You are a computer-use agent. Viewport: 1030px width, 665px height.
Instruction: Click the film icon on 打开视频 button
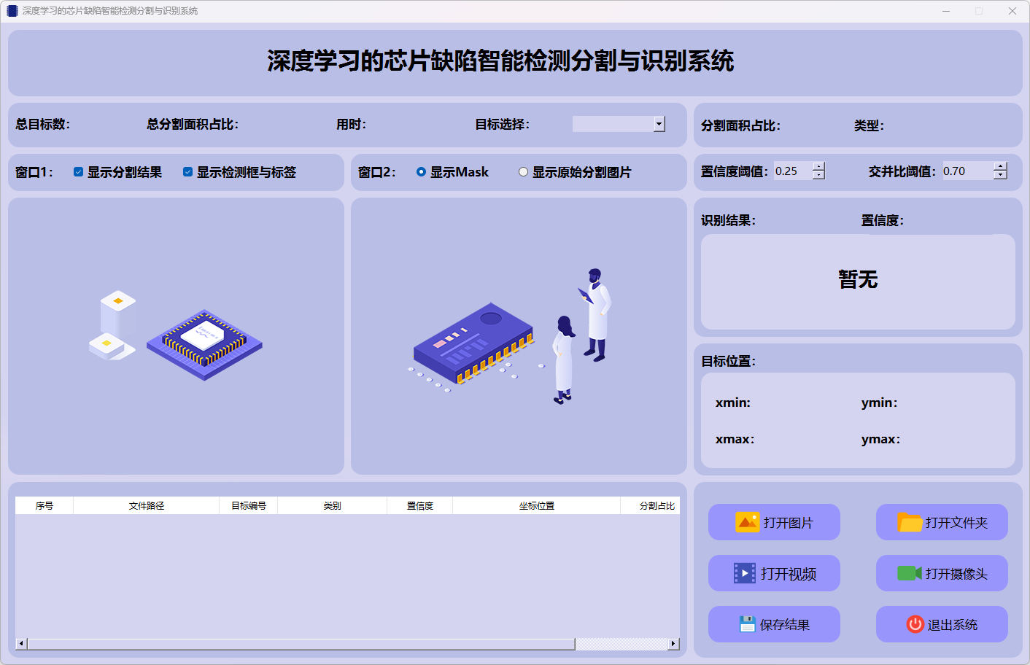pyautogui.click(x=745, y=573)
